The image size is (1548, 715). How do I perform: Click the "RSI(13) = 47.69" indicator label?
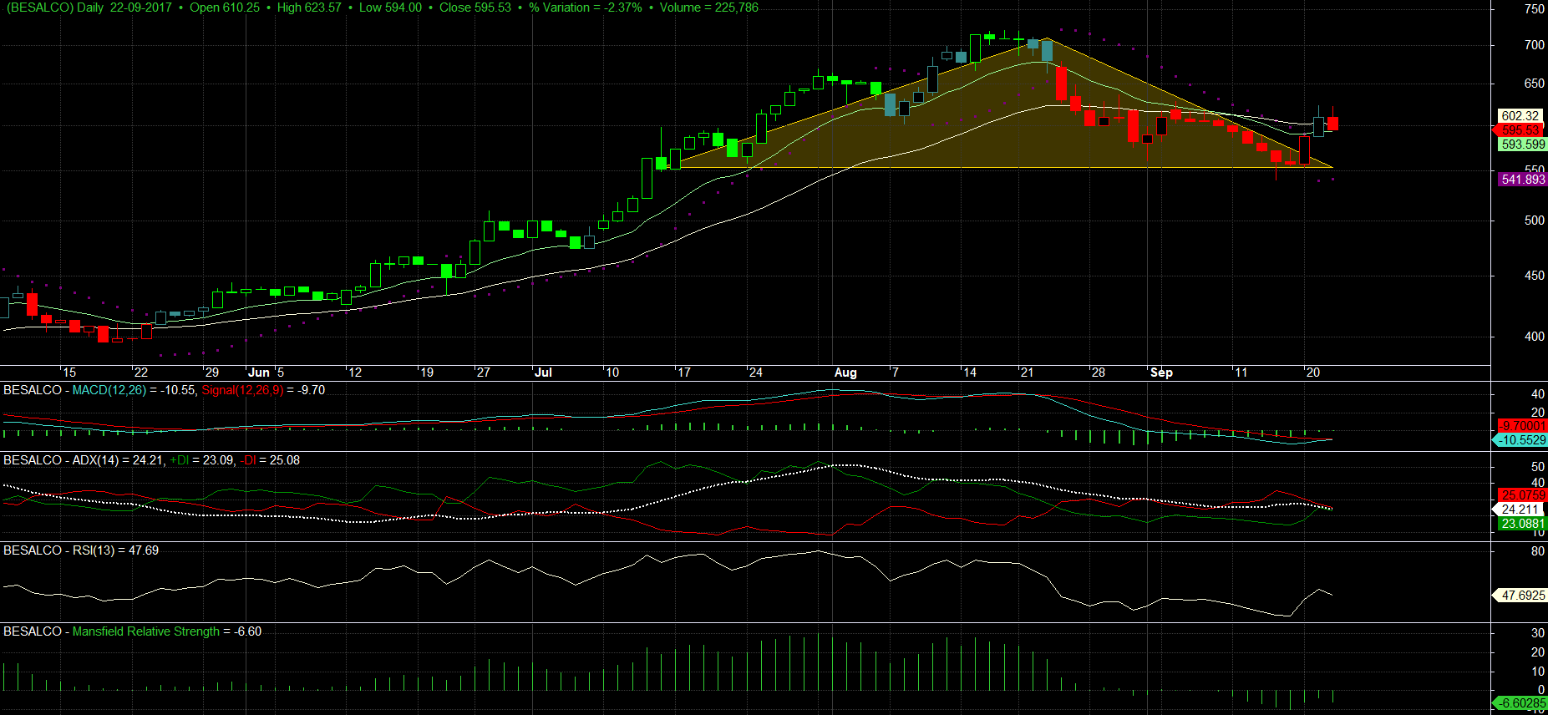[115, 550]
